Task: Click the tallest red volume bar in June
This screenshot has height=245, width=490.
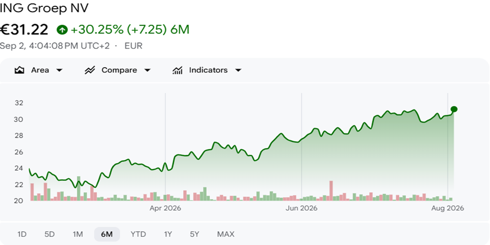Action: (331, 191)
